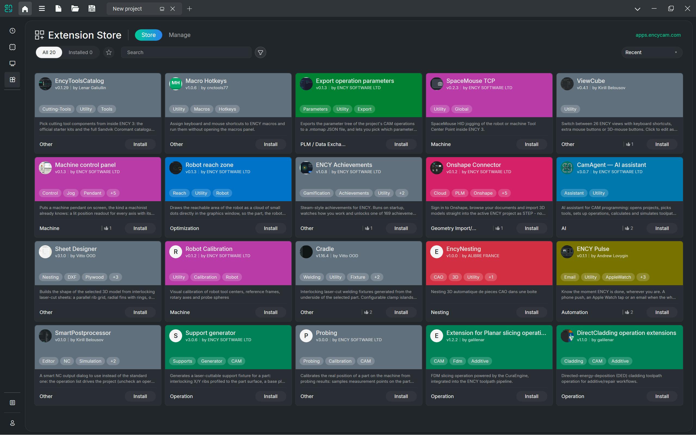The image size is (696, 435).
Task: Click the CamAgent robot avatar icon
Action: pos(567,167)
